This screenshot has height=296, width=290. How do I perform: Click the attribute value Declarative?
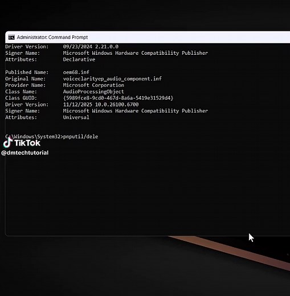79,59
